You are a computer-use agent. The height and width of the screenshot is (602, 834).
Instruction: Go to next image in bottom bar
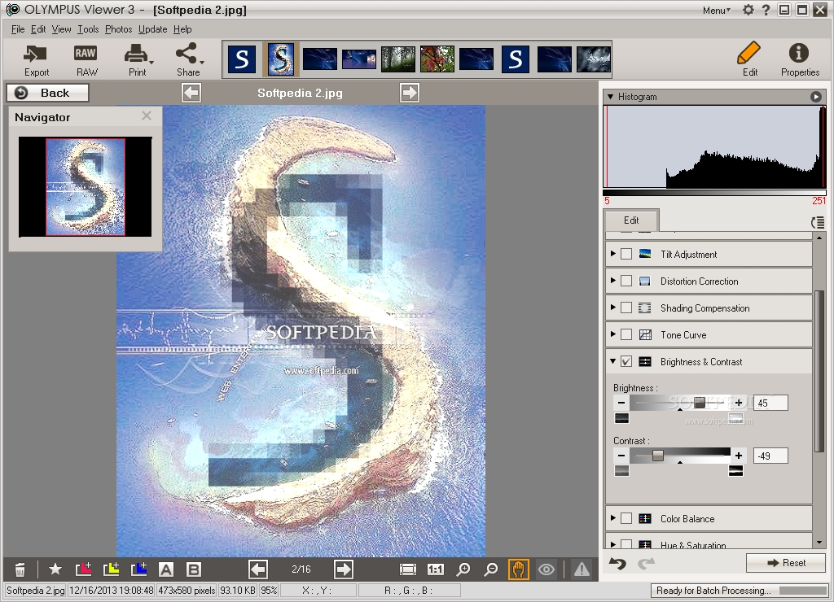click(x=344, y=569)
